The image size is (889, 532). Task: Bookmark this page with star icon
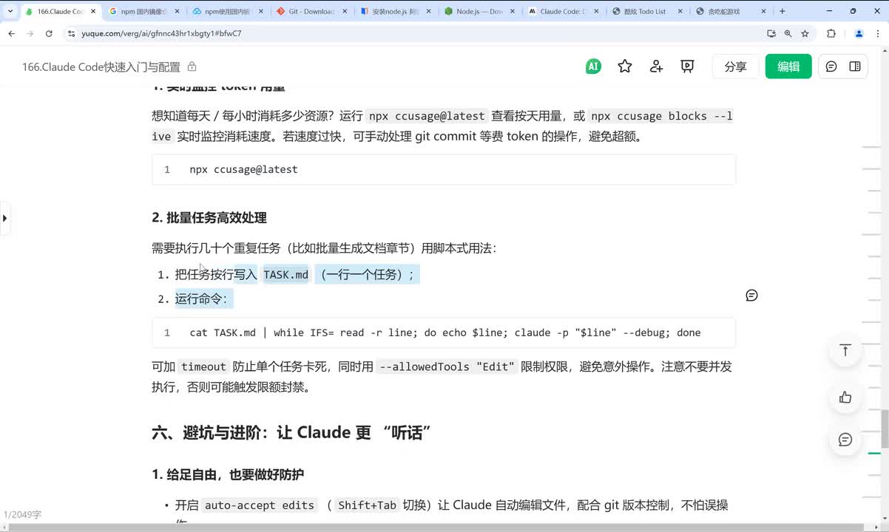click(805, 33)
